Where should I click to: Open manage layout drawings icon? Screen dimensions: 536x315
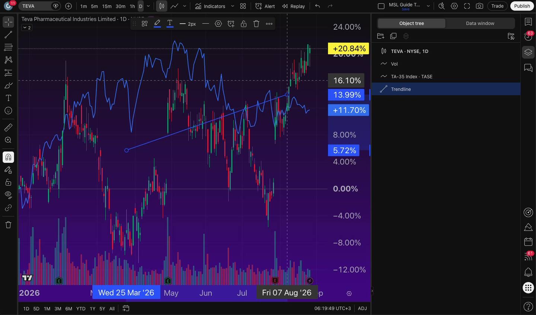click(511, 36)
